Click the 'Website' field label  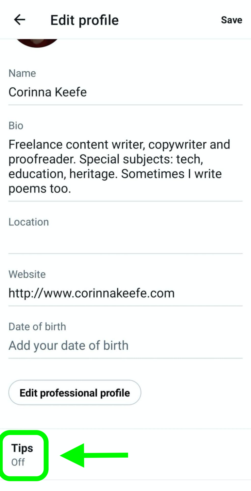point(27,274)
